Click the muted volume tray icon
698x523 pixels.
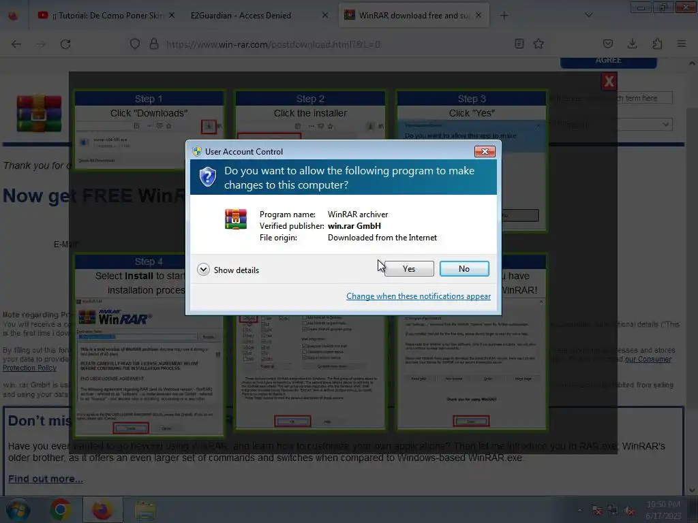(x=629, y=511)
